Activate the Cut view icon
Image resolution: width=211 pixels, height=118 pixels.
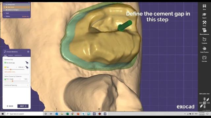pyautogui.click(x=204, y=58)
